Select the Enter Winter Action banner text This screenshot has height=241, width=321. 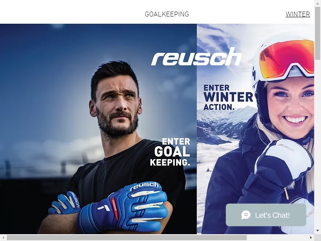coord(228,97)
